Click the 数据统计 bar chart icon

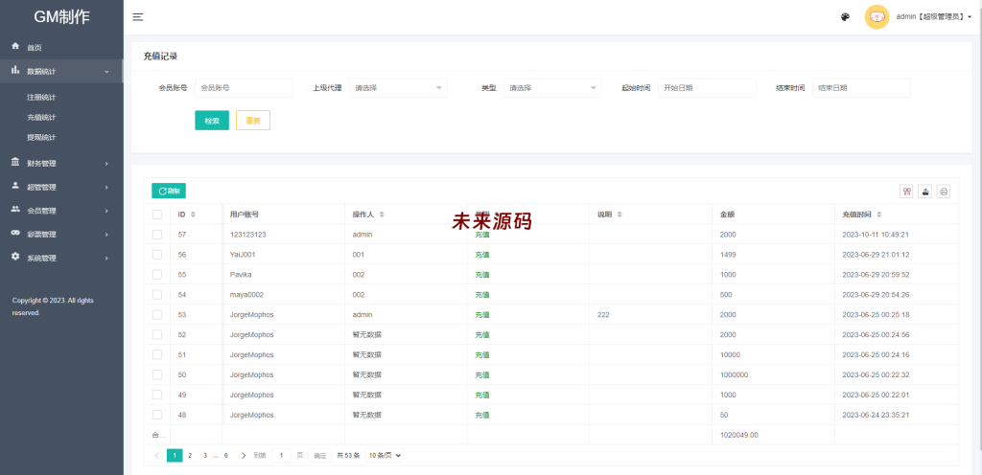[15, 71]
